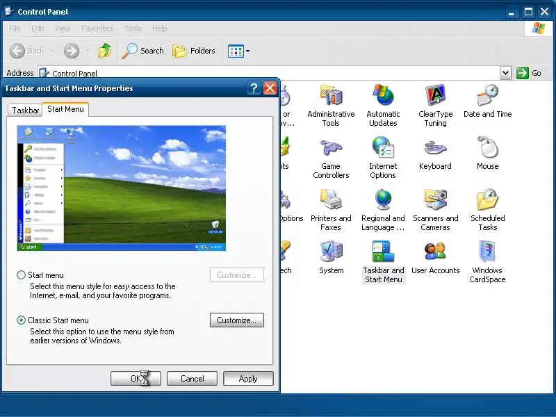
Task: Select the Start Menu tab
Action: coord(65,109)
